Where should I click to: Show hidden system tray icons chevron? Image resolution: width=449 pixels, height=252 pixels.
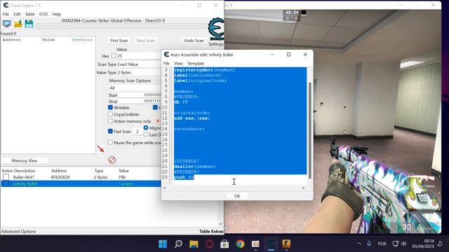358,244
